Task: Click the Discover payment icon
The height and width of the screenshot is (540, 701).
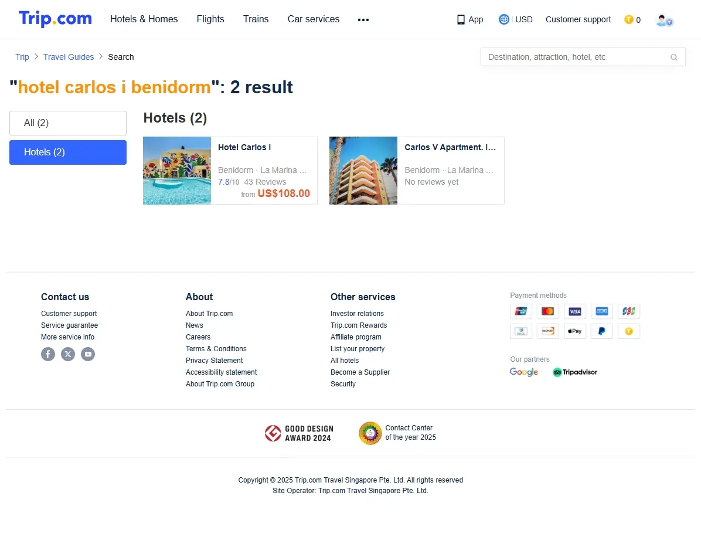Action: click(547, 331)
